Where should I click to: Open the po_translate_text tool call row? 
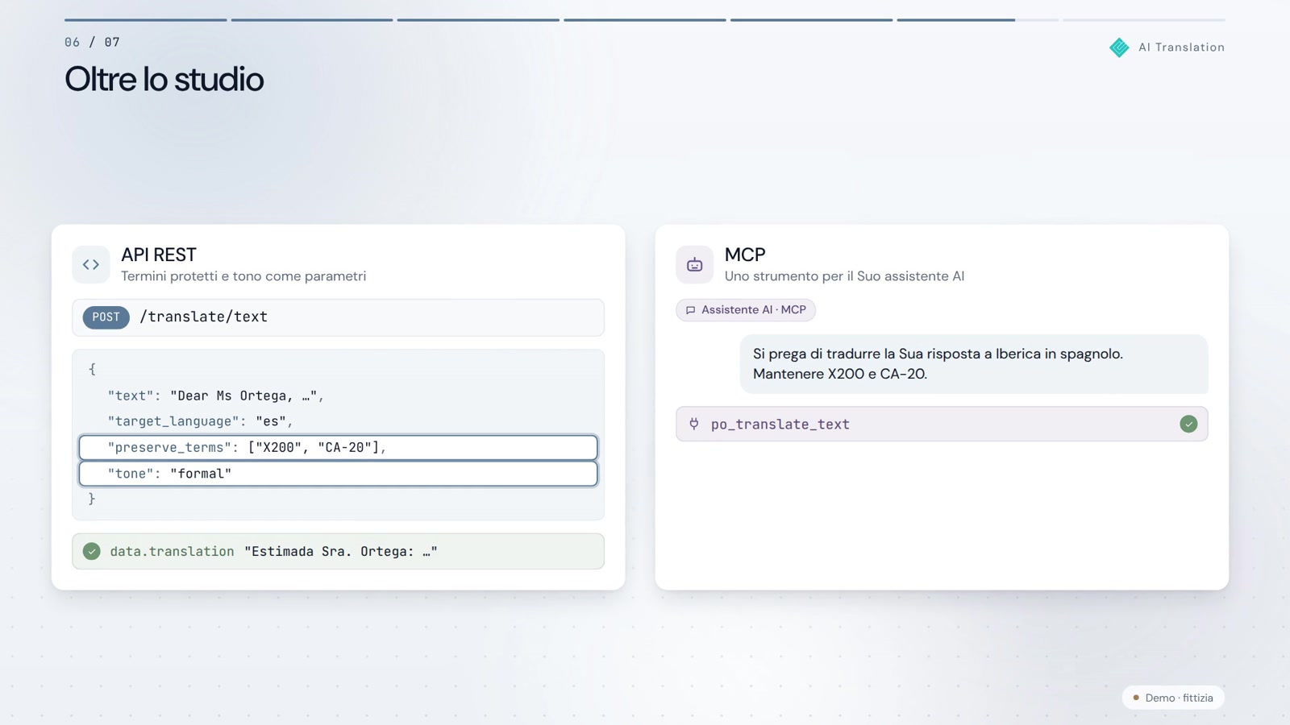942,424
